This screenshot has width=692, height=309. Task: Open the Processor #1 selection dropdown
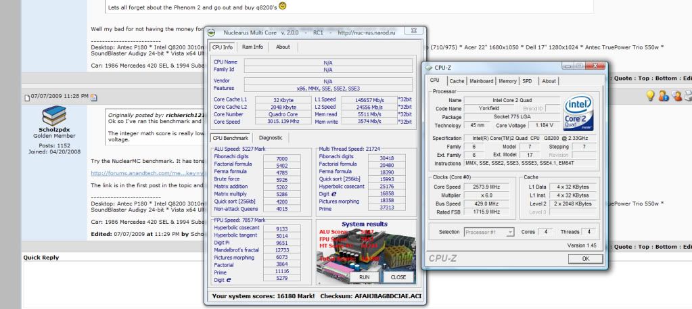(x=488, y=232)
